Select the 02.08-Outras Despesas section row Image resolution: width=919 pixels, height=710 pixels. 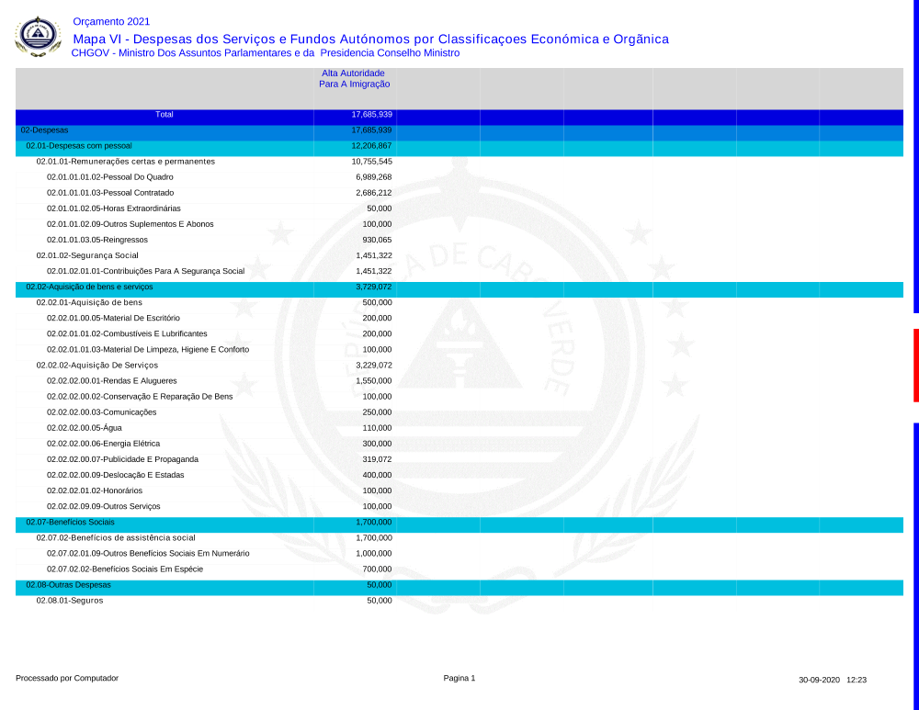click(68, 585)
